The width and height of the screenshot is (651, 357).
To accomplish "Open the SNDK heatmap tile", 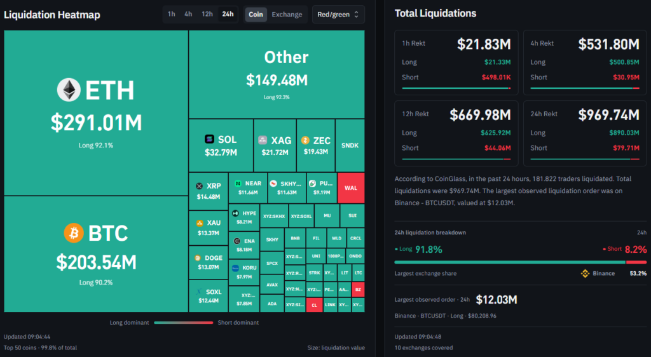I will (350, 145).
